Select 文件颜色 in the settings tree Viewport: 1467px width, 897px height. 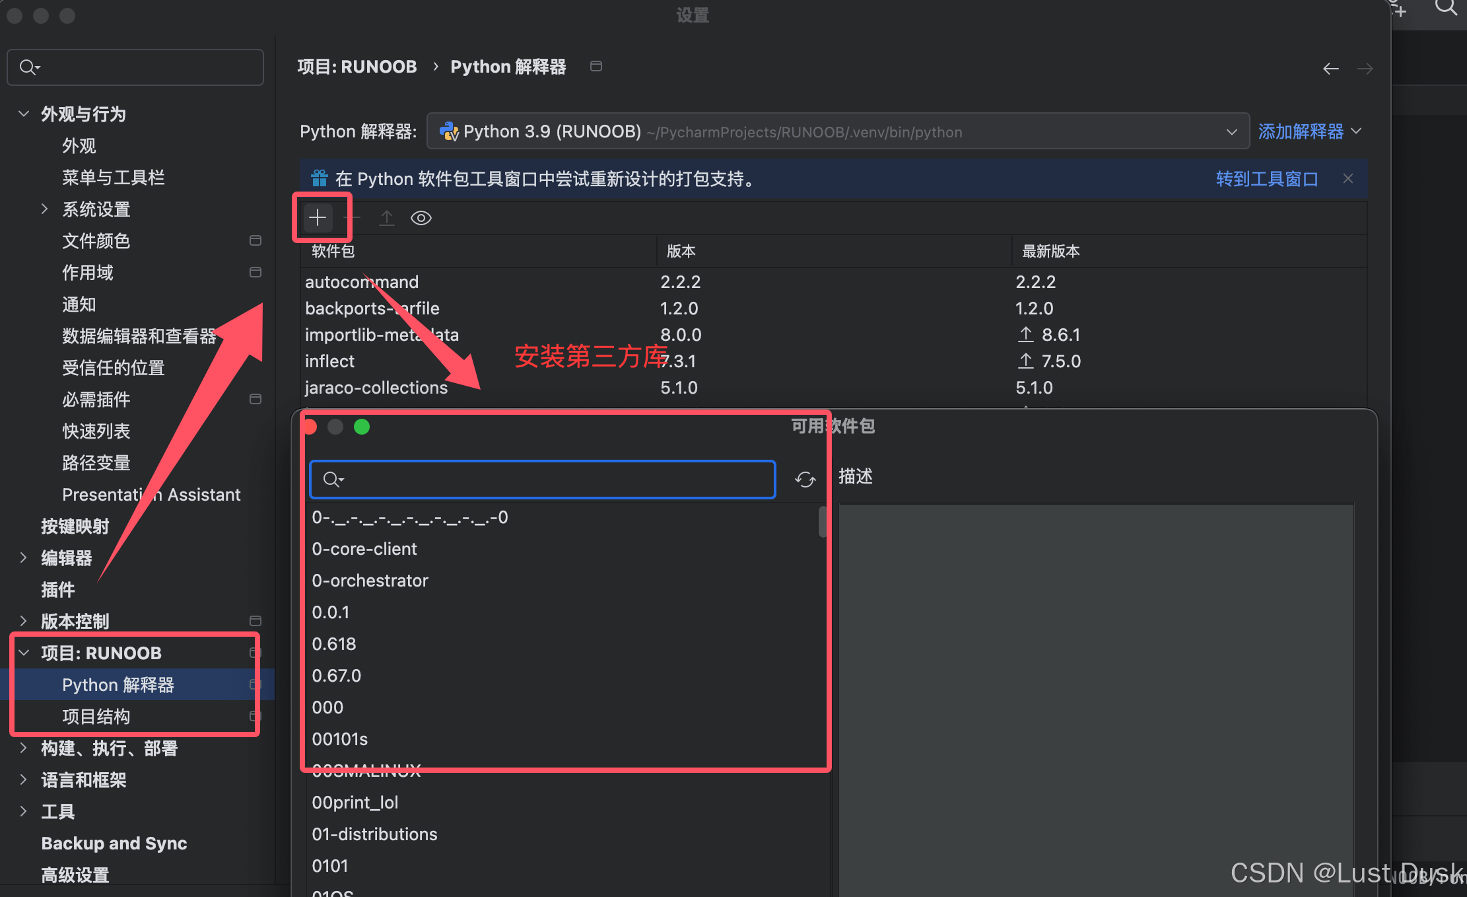[96, 240]
